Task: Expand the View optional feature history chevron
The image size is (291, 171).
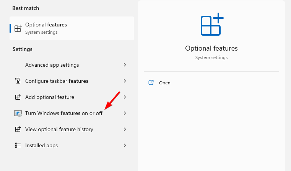Action: tap(125, 129)
